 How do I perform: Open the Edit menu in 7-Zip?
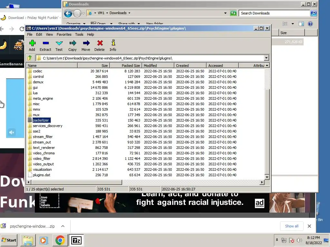(39, 34)
